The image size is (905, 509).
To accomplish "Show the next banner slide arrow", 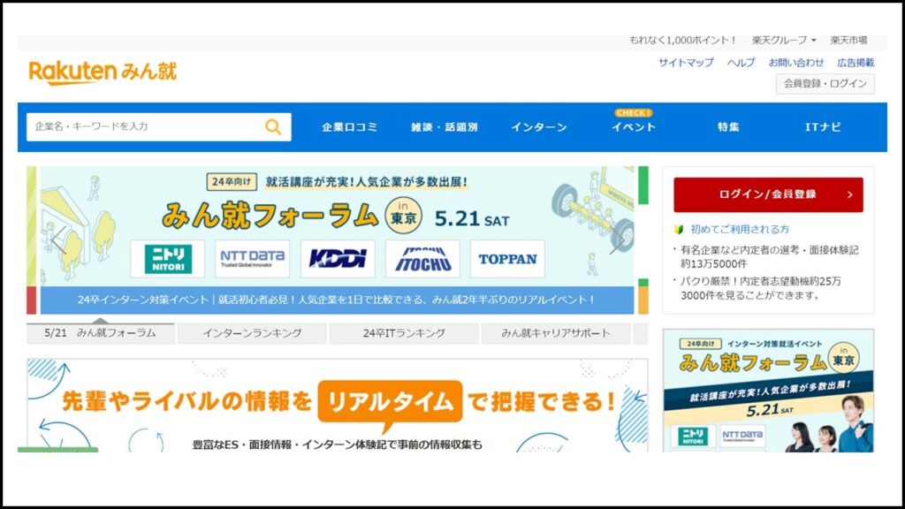I will pyautogui.click(x=617, y=240).
